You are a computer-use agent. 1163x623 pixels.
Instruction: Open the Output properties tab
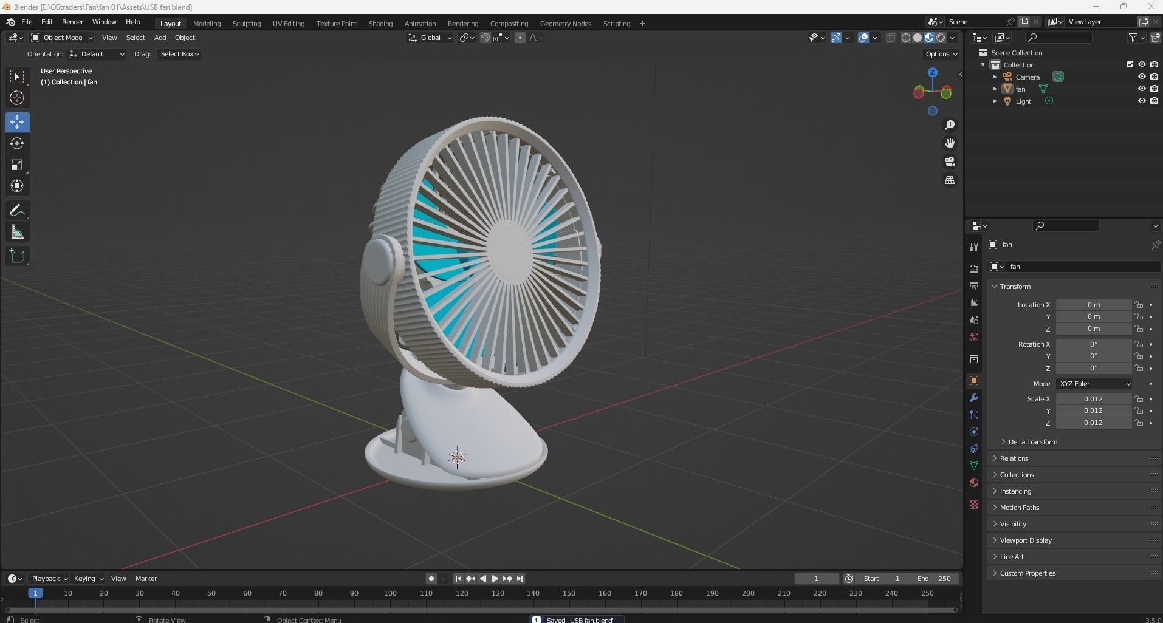tap(974, 285)
